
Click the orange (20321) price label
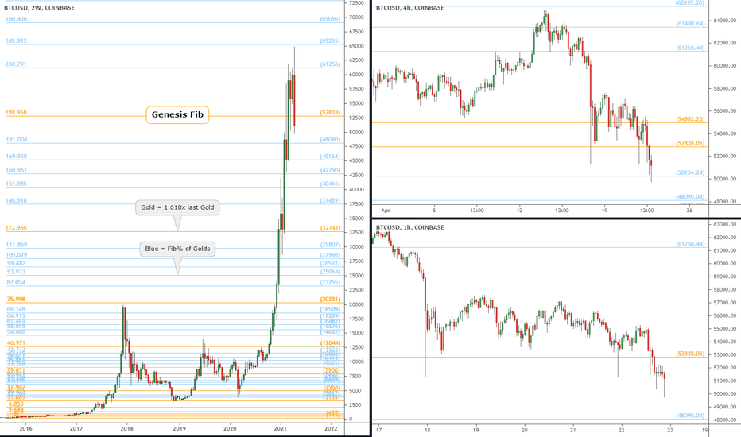(x=330, y=299)
